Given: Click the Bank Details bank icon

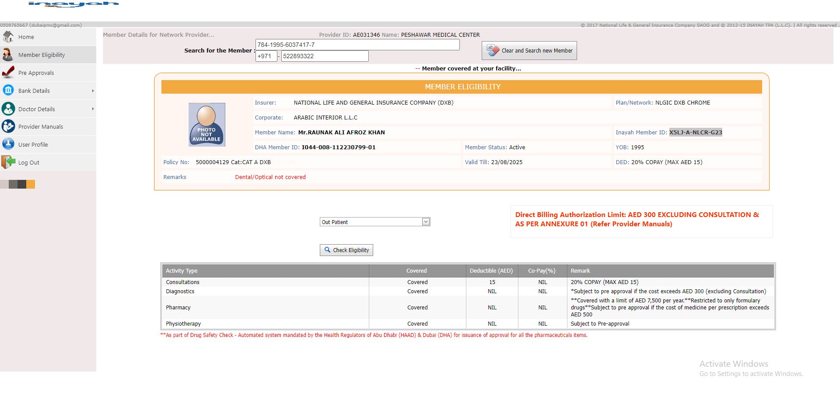Looking at the screenshot, I should pyautogui.click(x=8, y=90).
